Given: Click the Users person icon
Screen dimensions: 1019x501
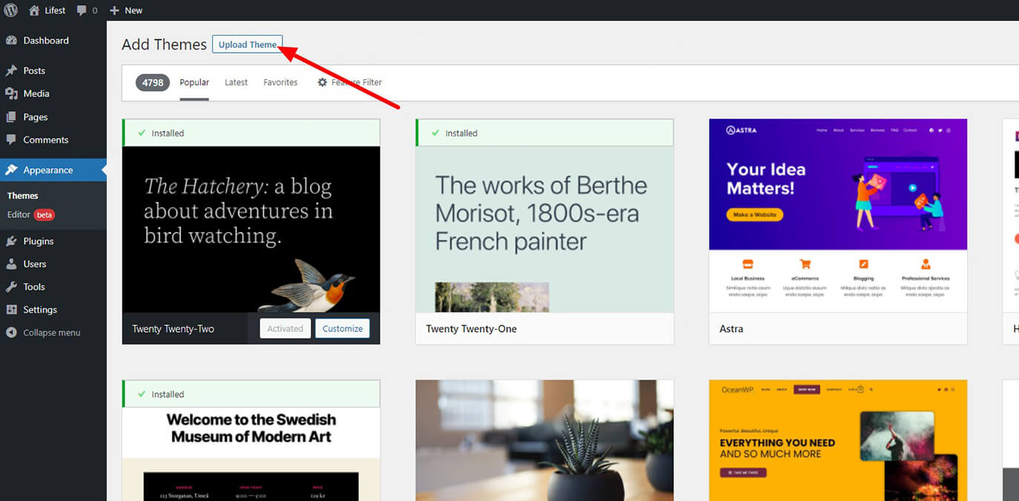Looking at the screenshot, I should (11, 265).
